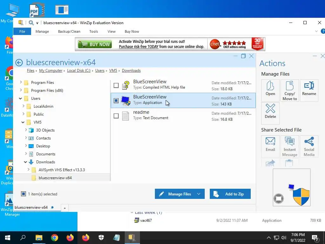Image resolution: width=325 pixels, height=244 pixels.
Task: Show hidden system tray icons
Action: [269, 238]
